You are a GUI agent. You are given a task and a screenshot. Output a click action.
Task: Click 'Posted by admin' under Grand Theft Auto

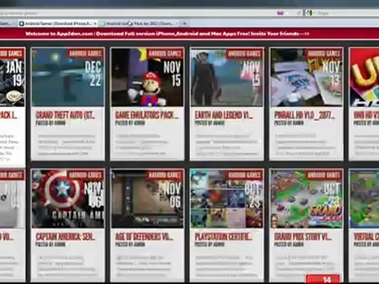51,123
